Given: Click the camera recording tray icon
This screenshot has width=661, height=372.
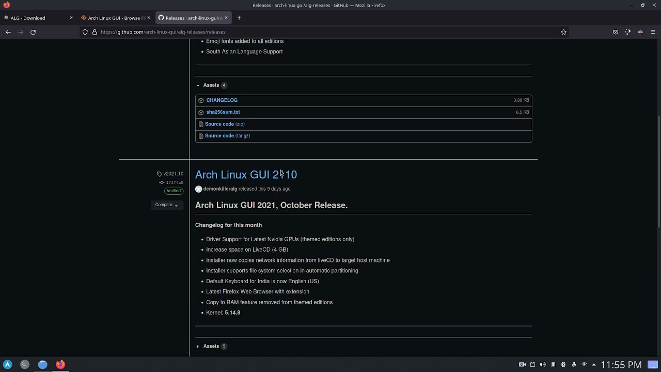Looking at the screenshot, I should [x=522, y=365].
